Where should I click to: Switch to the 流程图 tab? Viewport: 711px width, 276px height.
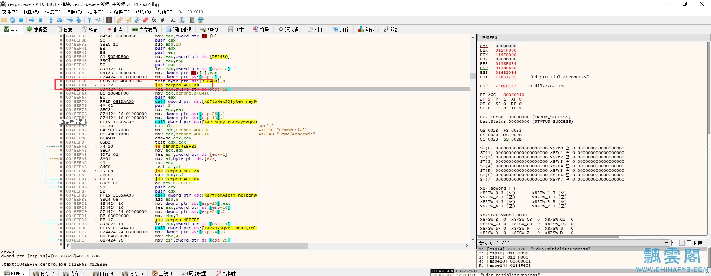pyautogui.click(x=37, y=30)
